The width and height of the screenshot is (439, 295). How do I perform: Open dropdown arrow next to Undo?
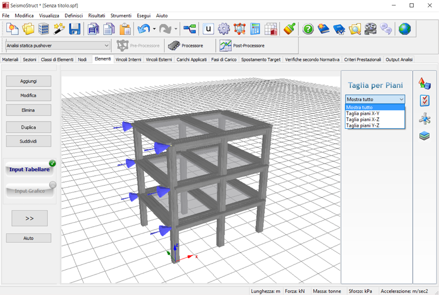154,29
